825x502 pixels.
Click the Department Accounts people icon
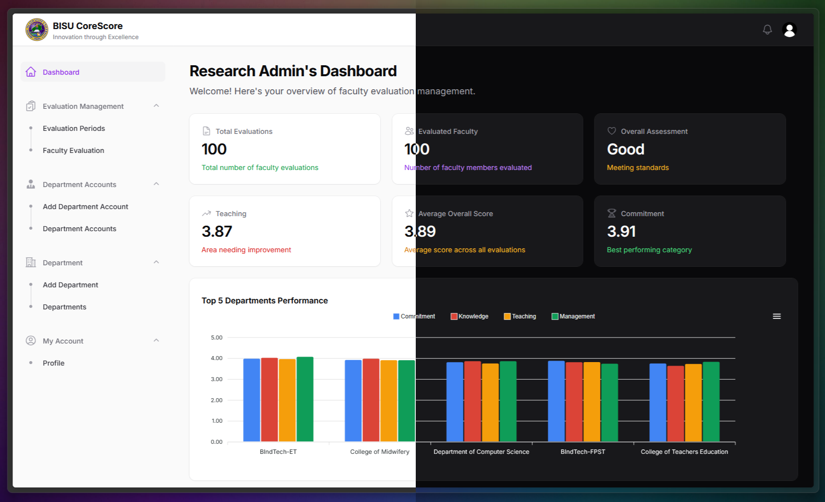tap(30, 184)
